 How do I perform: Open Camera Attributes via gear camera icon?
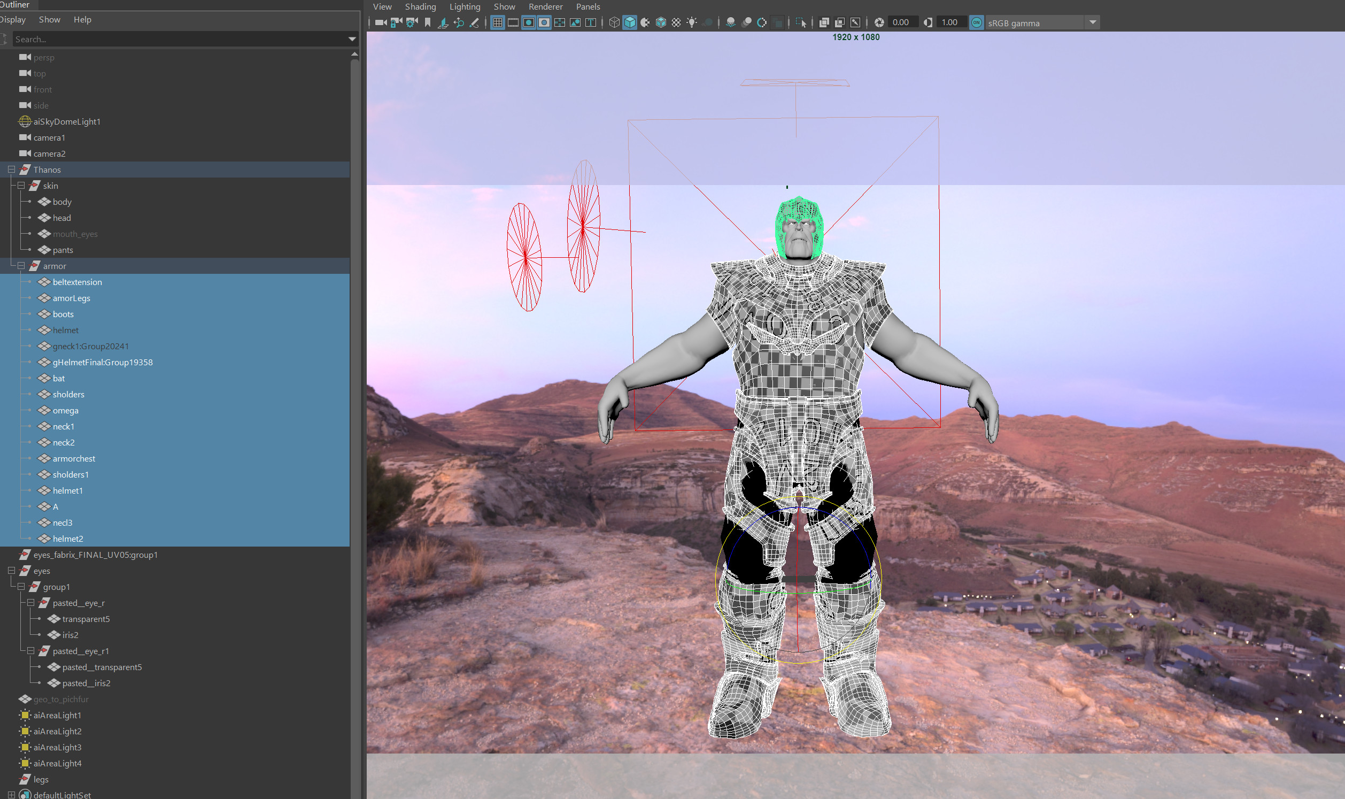[412, 22]
